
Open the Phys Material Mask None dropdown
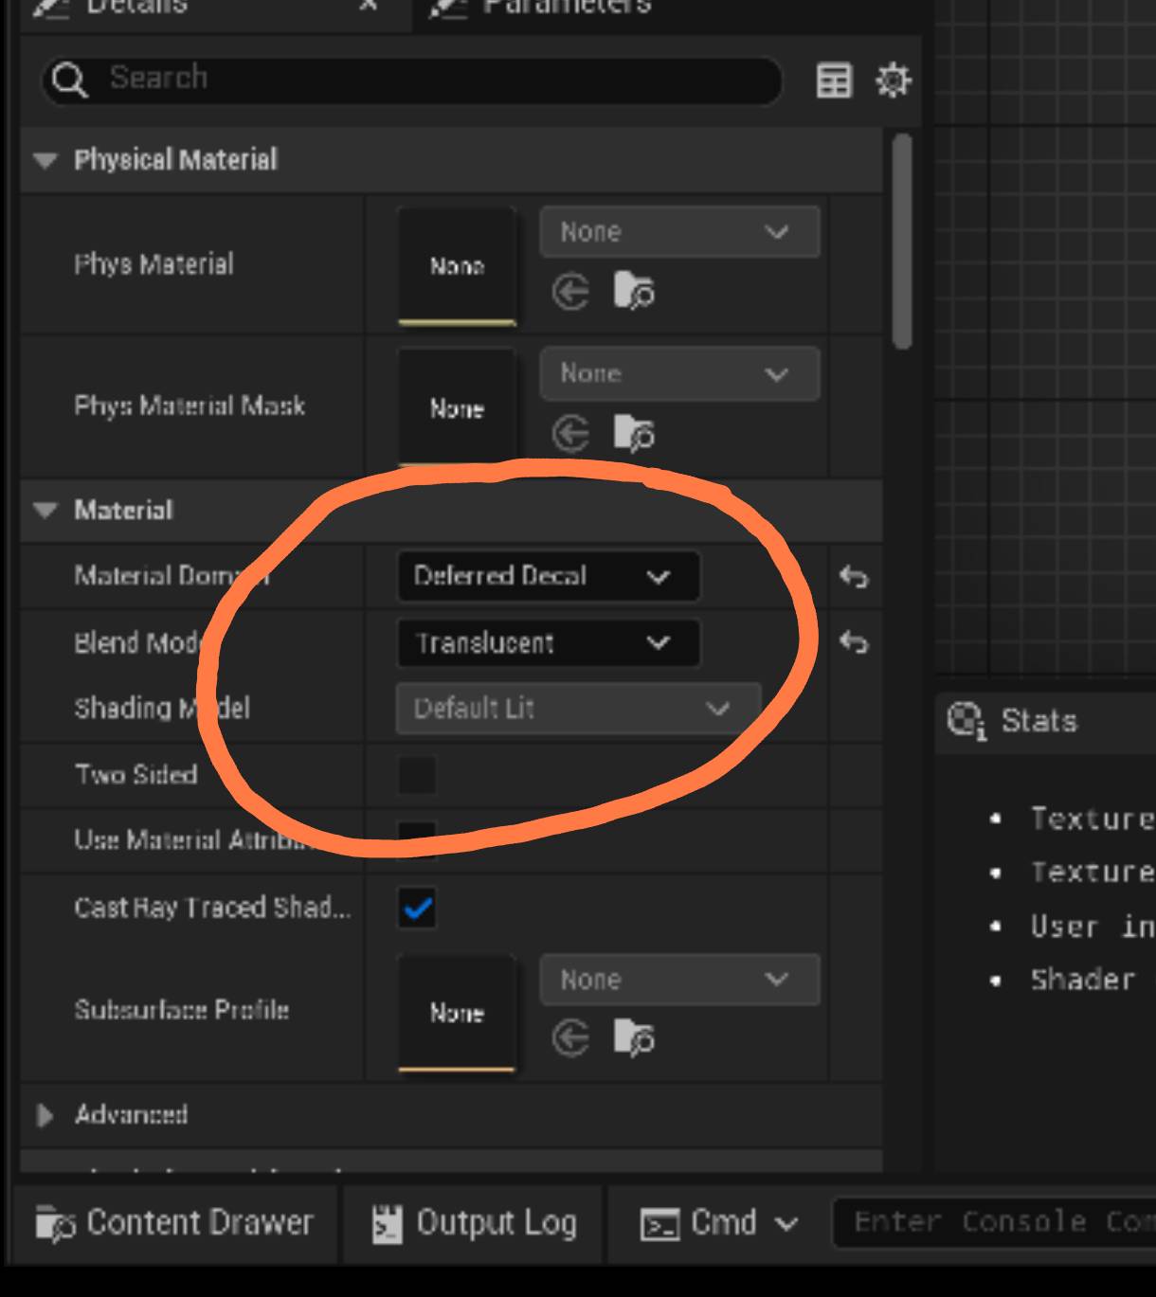[679, 374]
